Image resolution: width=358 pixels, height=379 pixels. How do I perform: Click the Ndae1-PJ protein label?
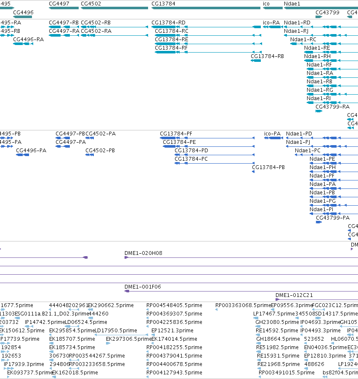point(298,142)
